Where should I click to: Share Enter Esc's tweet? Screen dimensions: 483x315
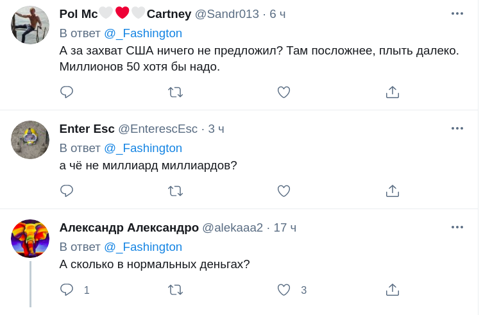tap(393, 191)
